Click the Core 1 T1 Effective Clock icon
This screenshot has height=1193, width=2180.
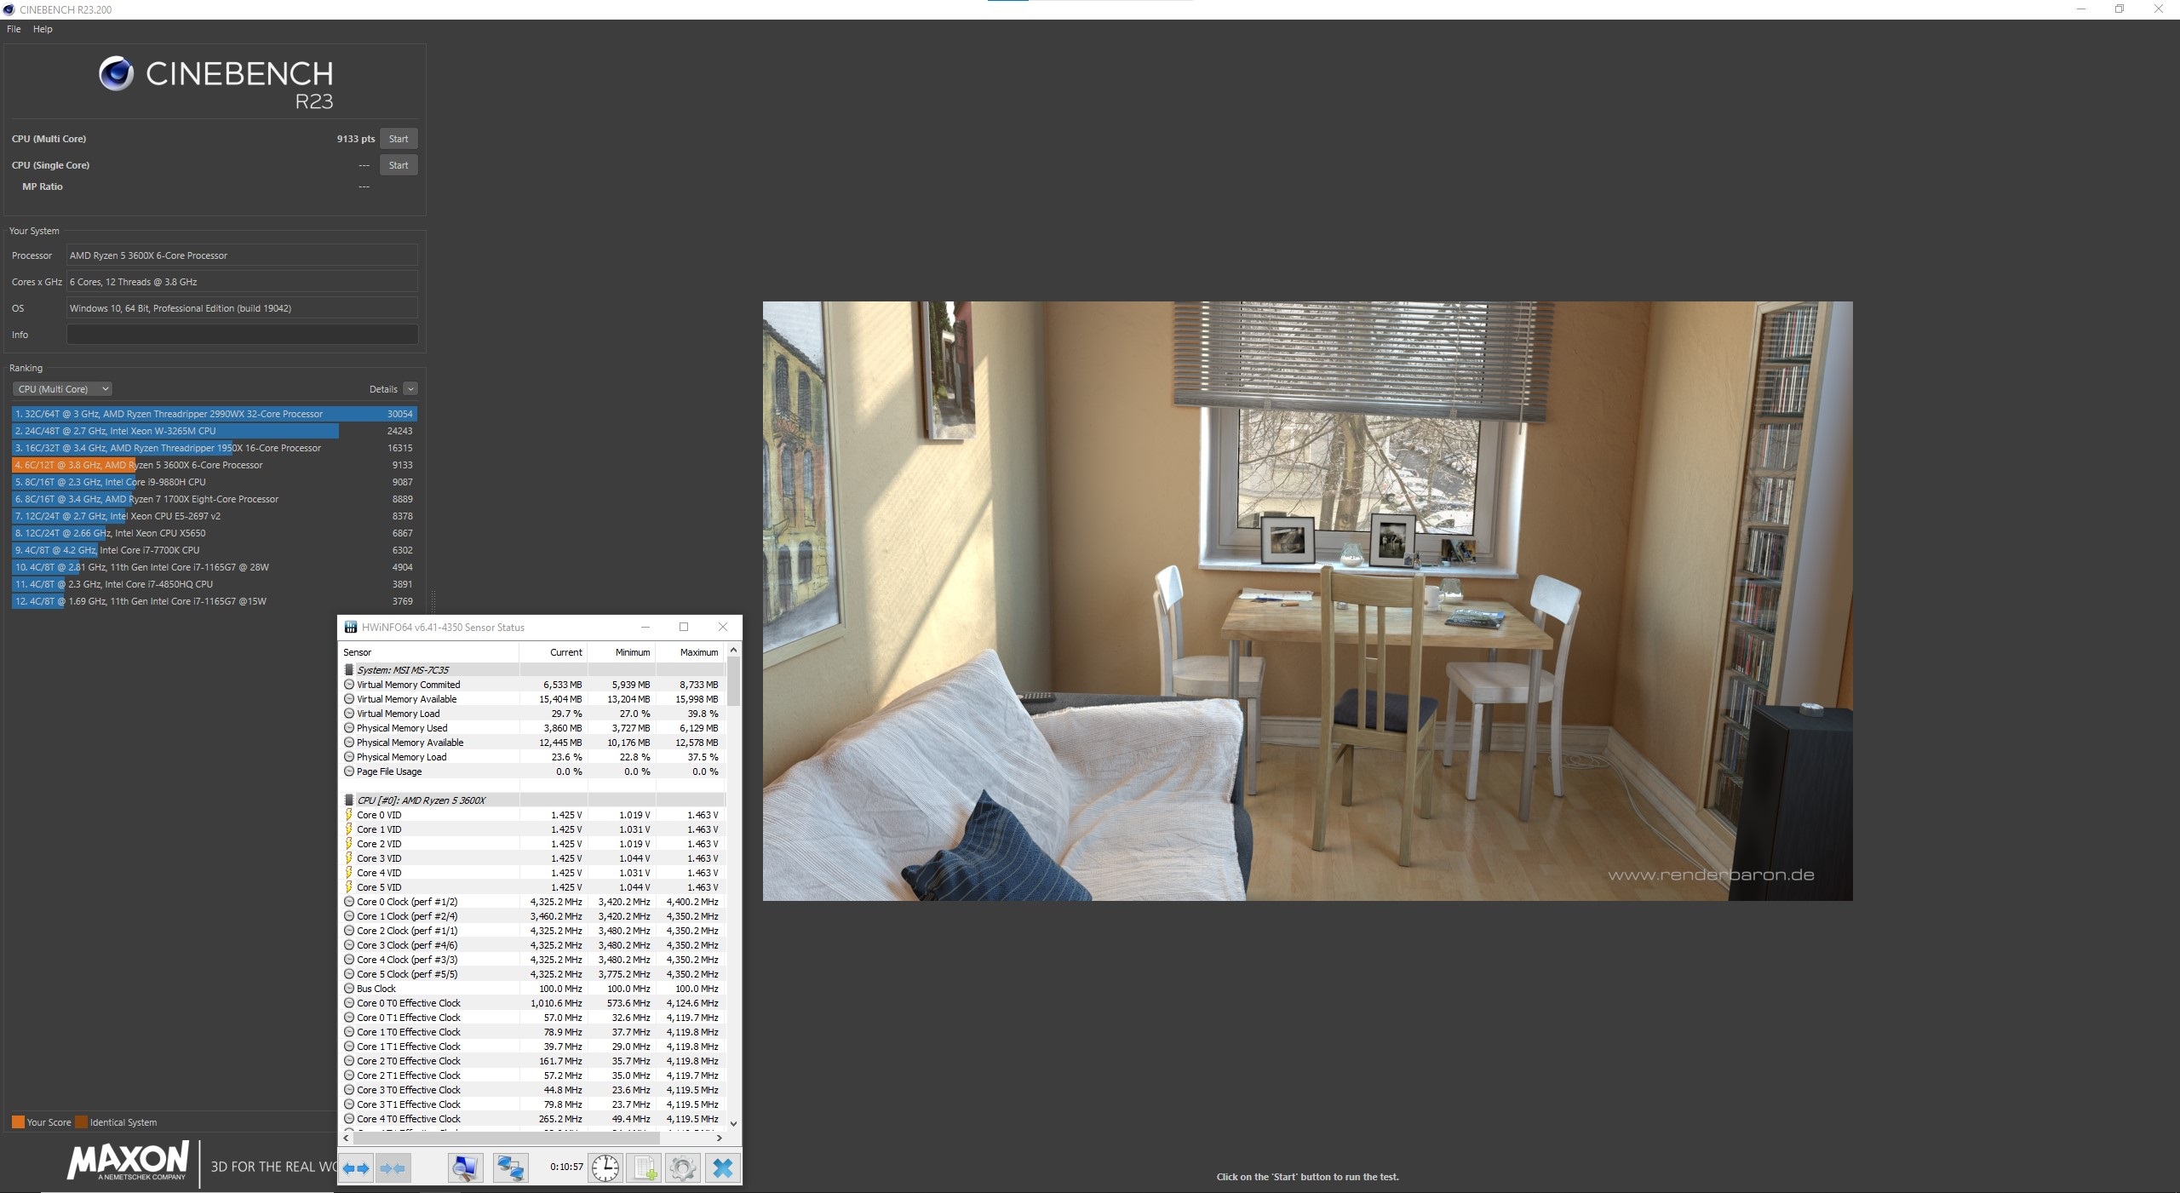[x=349, y=1047]
